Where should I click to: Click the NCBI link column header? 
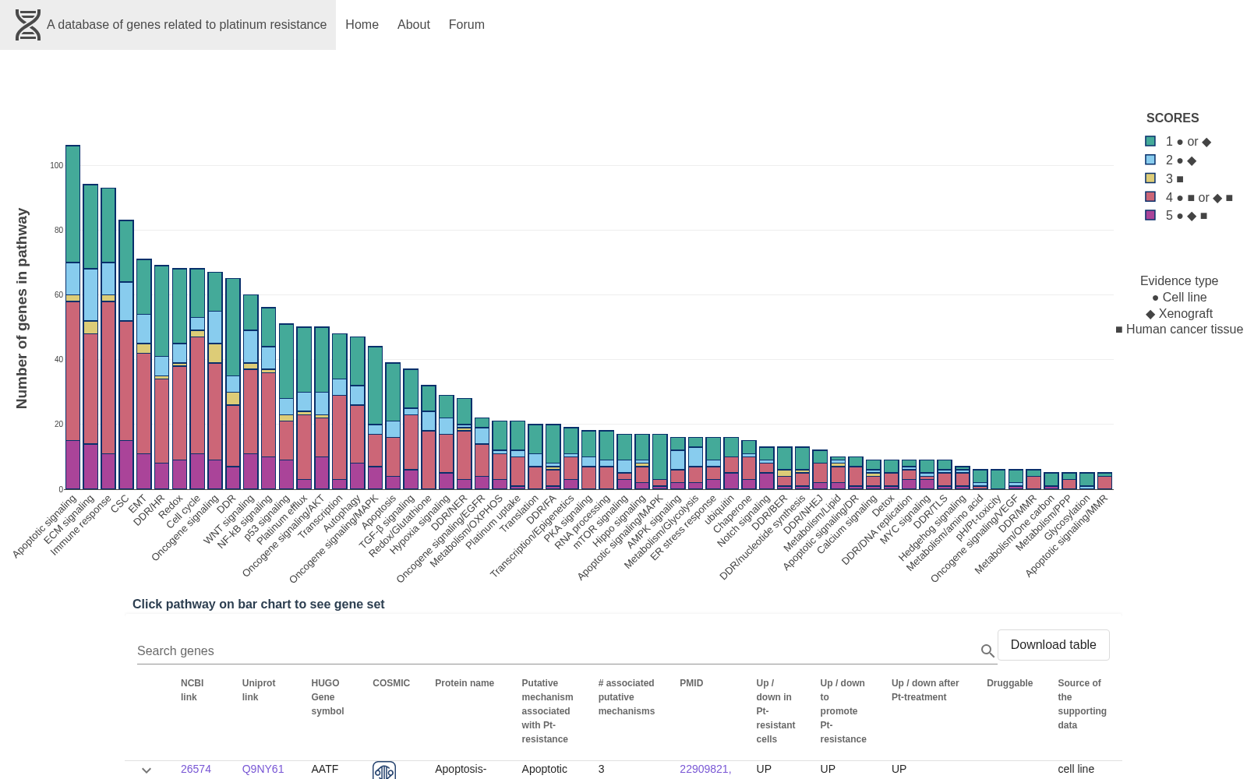(192, 690)
